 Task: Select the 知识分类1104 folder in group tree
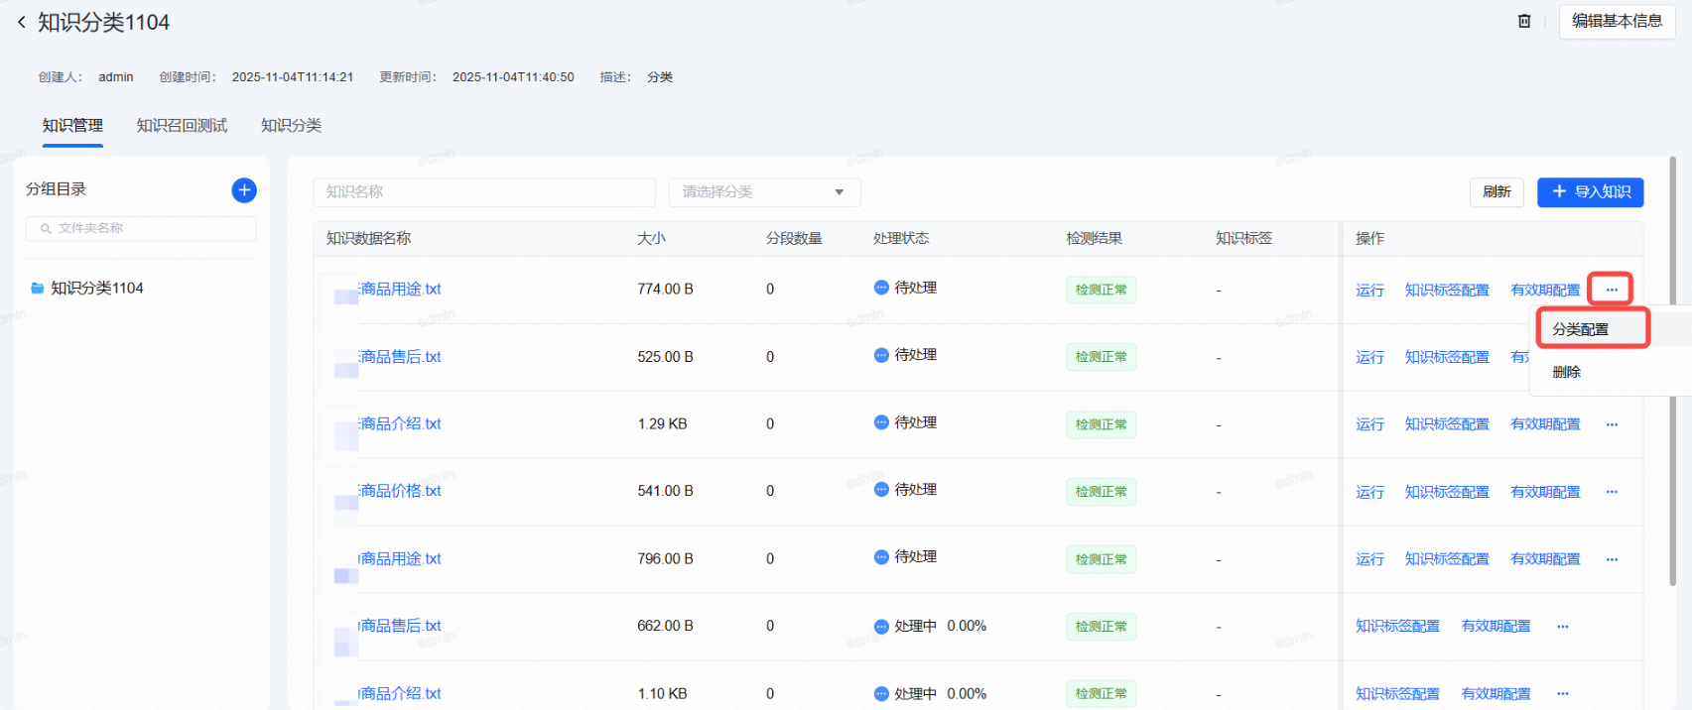coord(97,289)
